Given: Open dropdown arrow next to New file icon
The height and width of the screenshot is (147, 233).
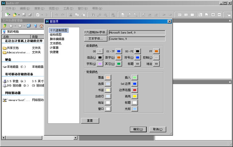Looking at the screenshot, I should tap(10, 14).
